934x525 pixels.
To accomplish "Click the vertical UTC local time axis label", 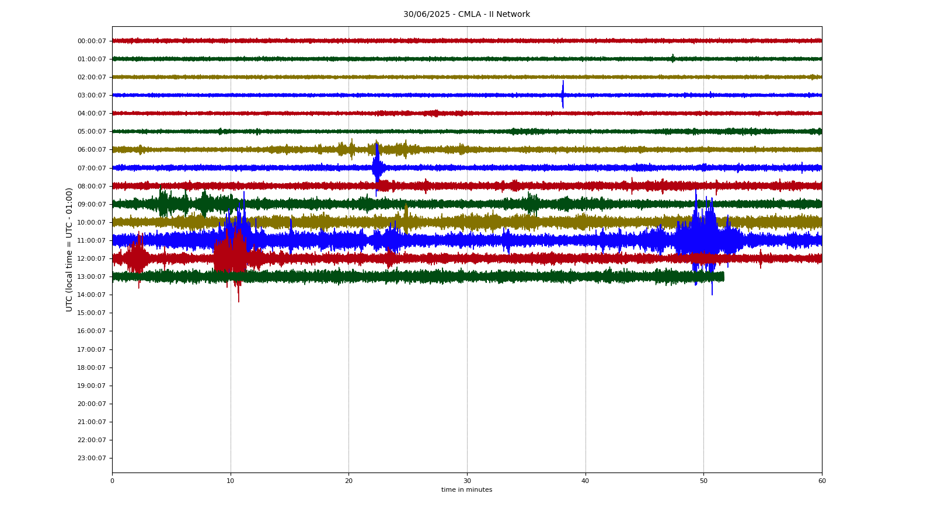I will click(69, 249).
